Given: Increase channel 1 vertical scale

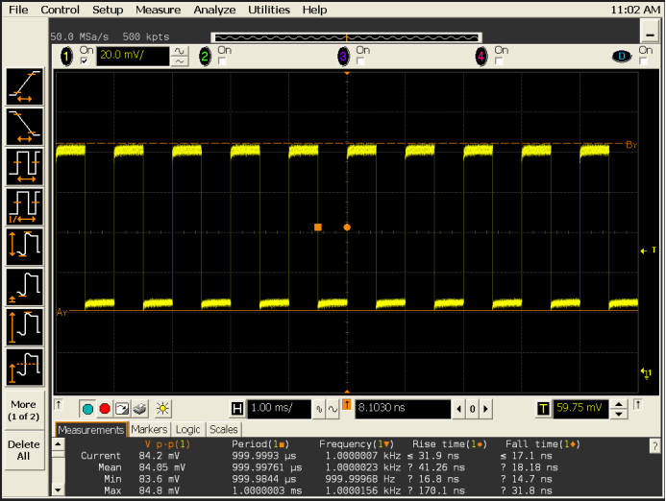Looking at the screenshot, I should 180,51.
